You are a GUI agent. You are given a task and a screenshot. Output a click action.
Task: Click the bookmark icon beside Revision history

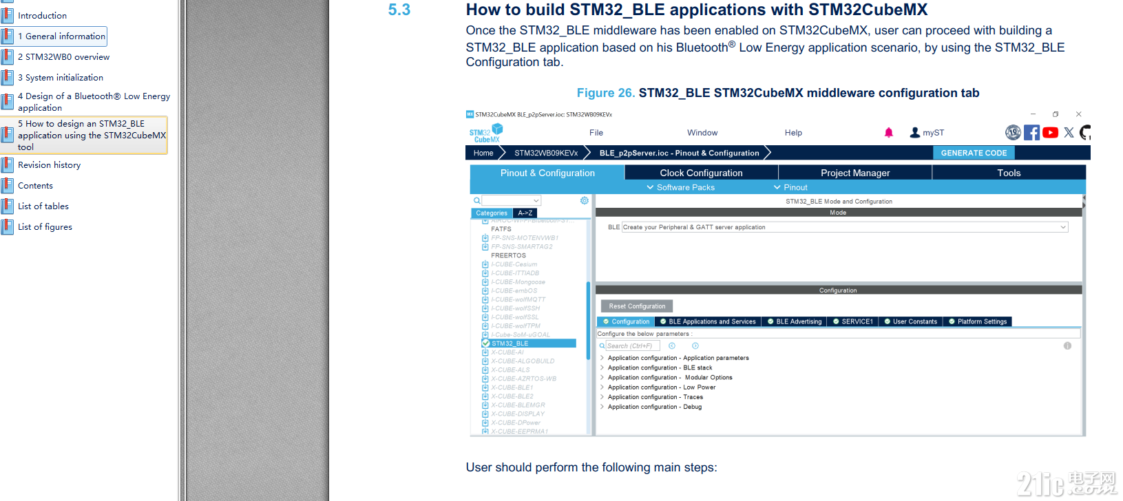8,164
